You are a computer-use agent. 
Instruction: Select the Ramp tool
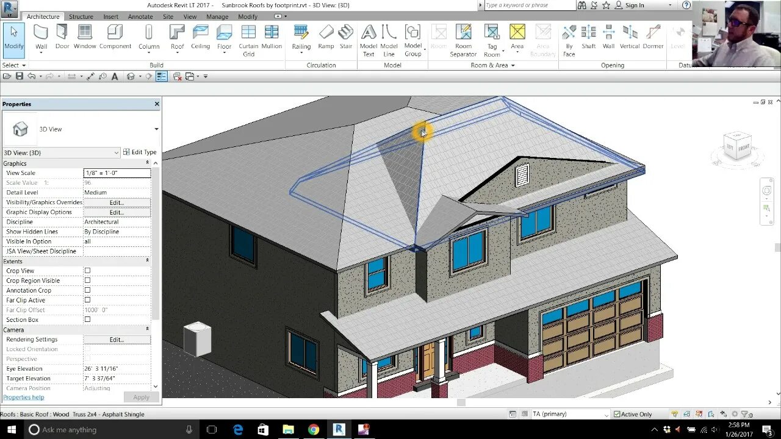326,37
